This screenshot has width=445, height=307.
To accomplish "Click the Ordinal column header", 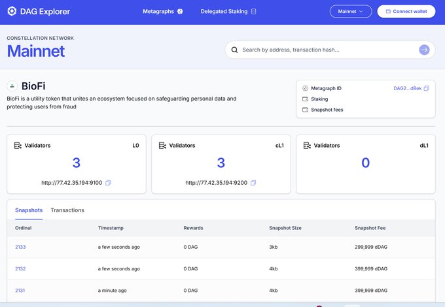I will point(24,228).
